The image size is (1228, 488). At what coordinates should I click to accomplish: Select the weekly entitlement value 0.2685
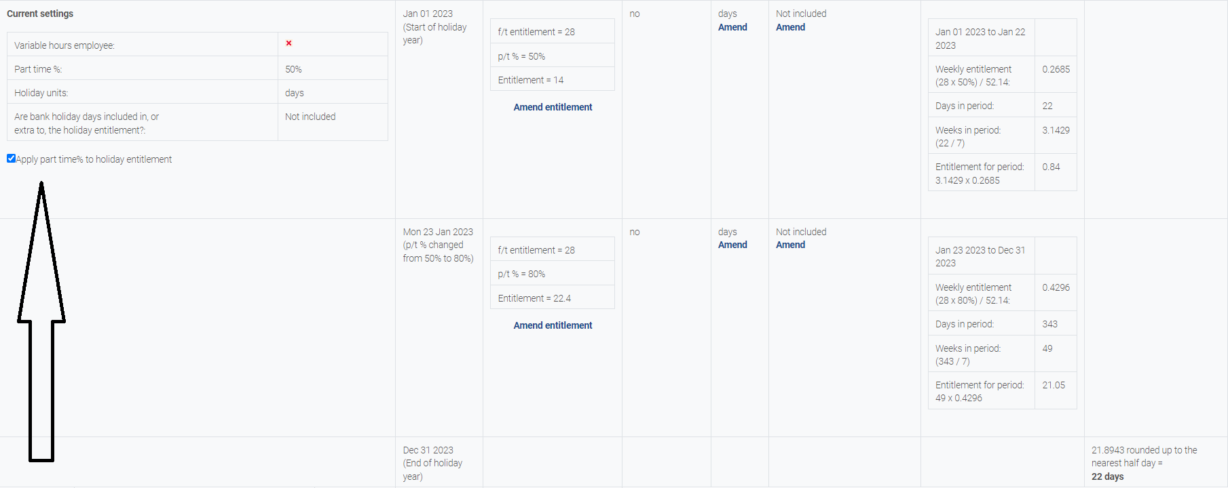pos(1056,69)
